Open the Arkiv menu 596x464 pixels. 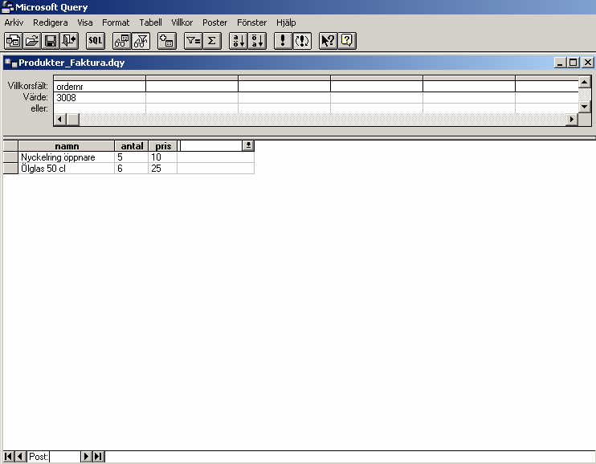[14, 22]
